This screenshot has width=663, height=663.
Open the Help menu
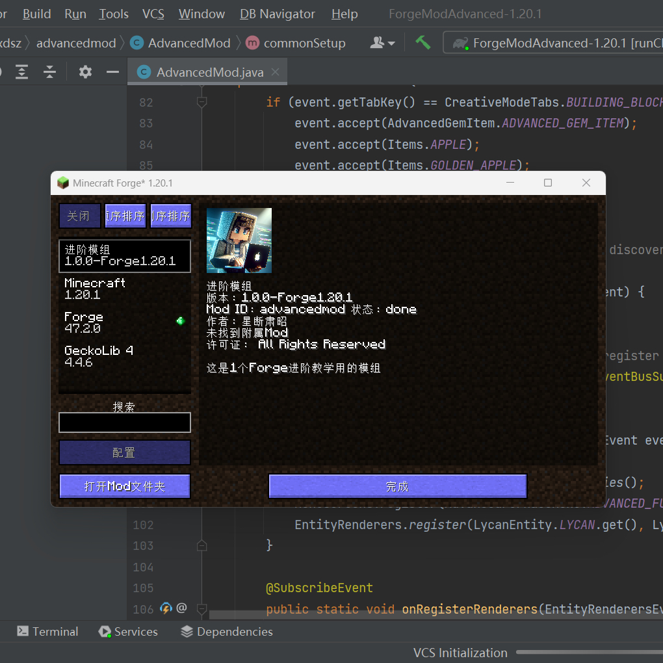pos(344,14)
